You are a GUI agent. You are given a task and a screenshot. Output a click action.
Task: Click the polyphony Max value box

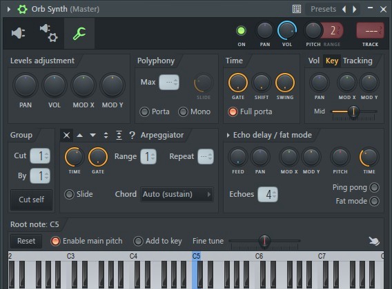pos(169,82)
